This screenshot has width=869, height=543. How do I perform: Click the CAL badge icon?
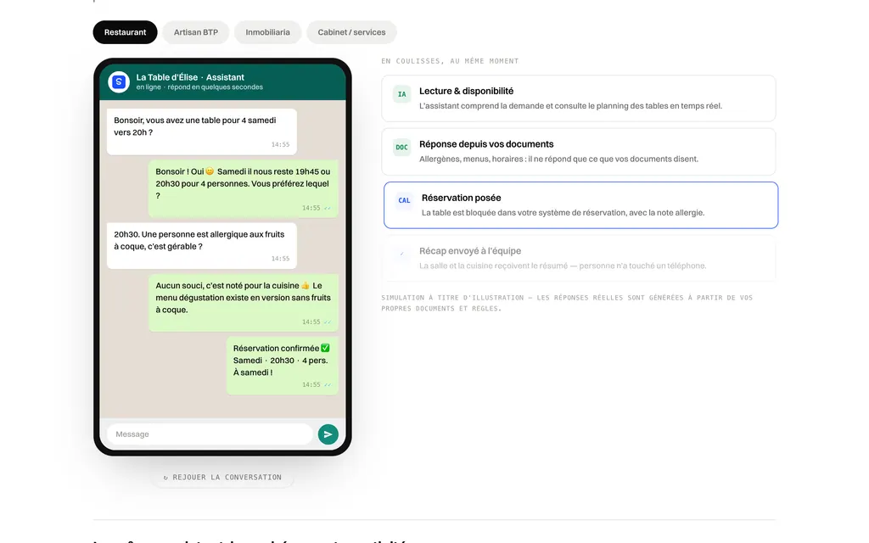pos(404,200)
